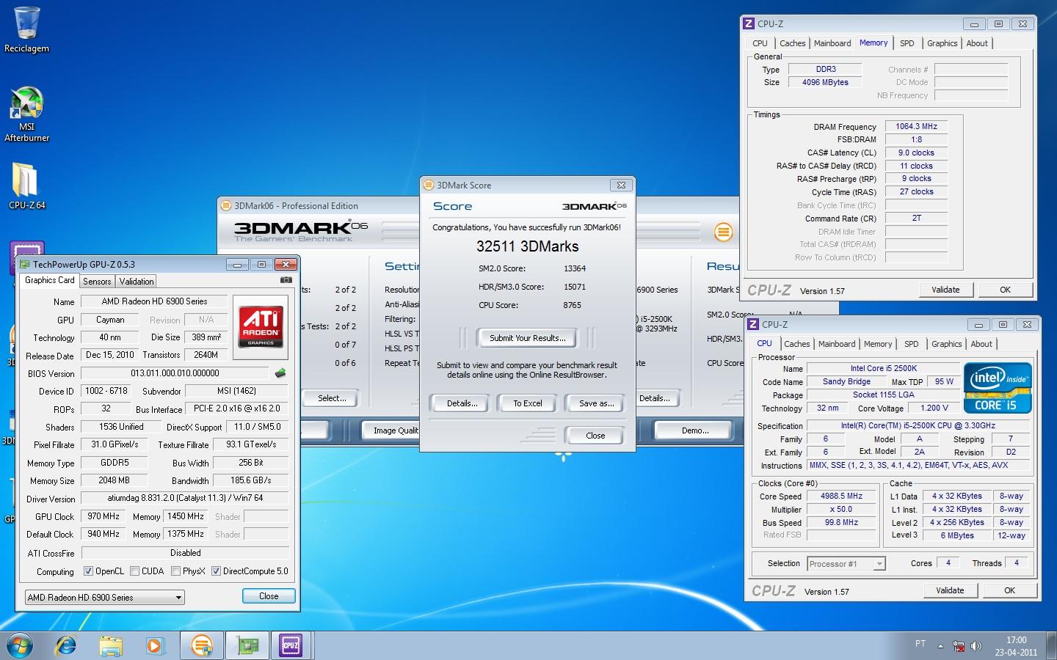Click the BIOS save chip icon in GPU-Z
Image resolution: width=1057 pixels, height=660 pixels.
tap(280, 373)
